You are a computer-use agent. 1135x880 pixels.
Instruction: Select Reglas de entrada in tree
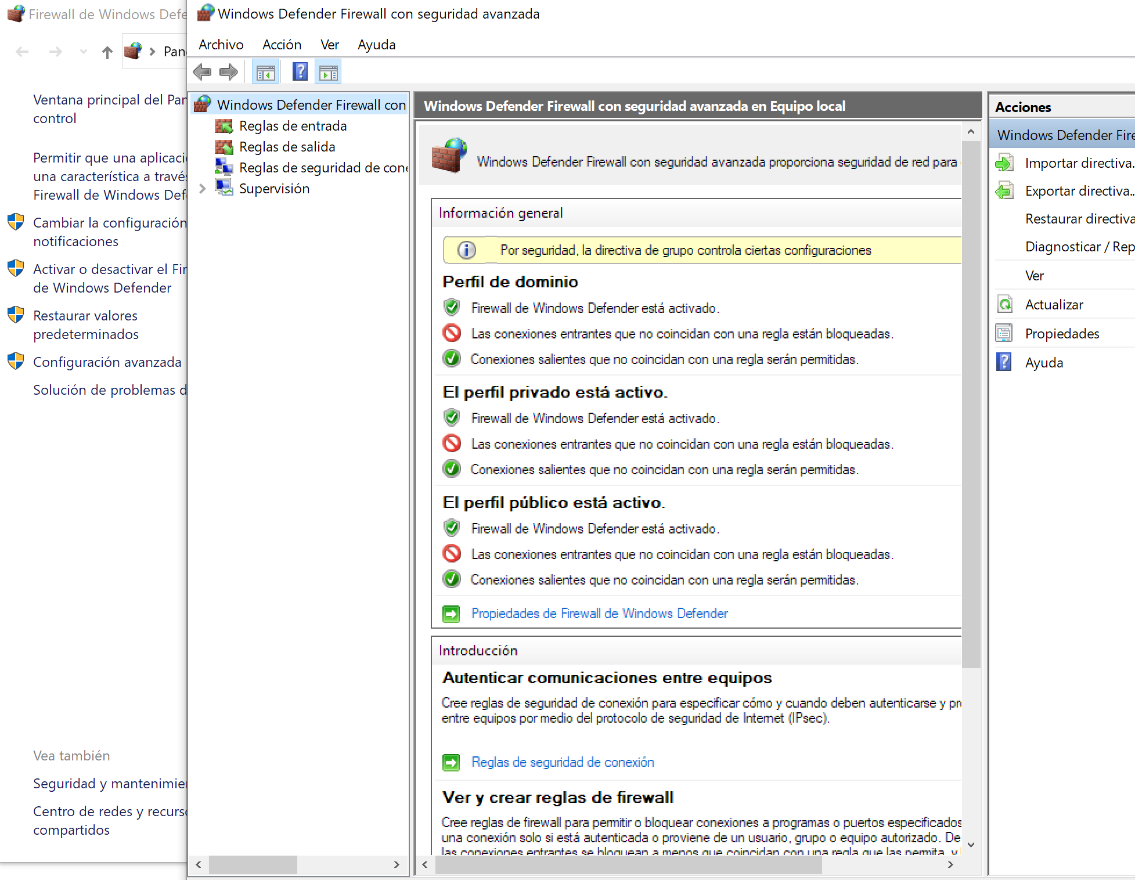293,126
